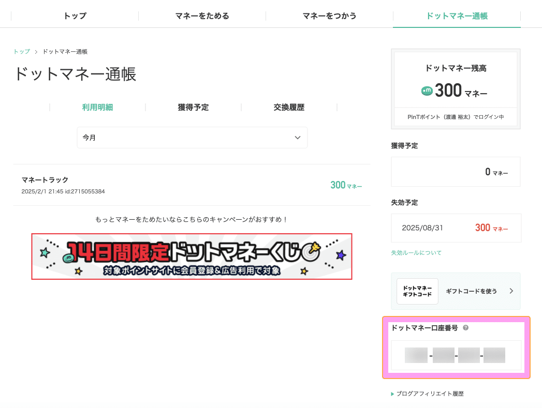This screenshot has width=542, height=408.
Task: Open the 14日間限定ドットマネーくじ campaign banner
Action: coord(192,257)
